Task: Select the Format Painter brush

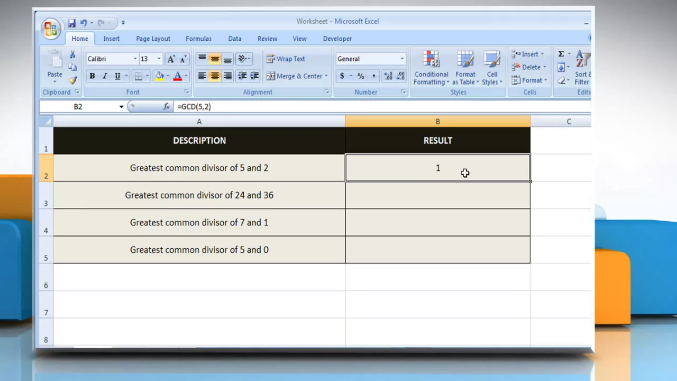Action: [x=72, y=80]
